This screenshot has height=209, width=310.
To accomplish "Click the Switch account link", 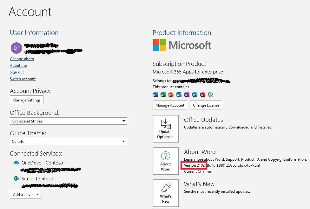I will 23,79.
